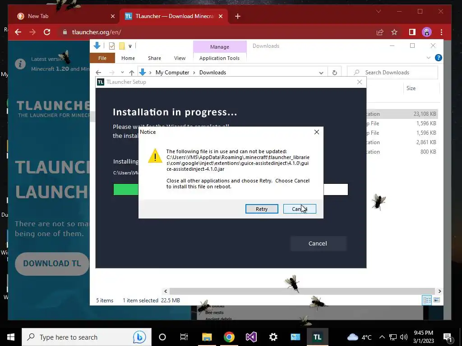Image resolution: width=462 pixels, height=346 pixels.
Task: Open Visual Studio from taskbar
Action: [251, 337]
